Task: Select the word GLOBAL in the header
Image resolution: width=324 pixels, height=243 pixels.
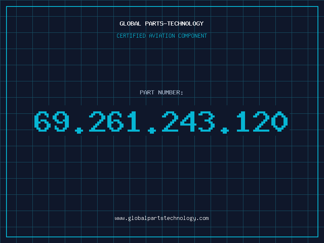Action: (x=130, y=23)
